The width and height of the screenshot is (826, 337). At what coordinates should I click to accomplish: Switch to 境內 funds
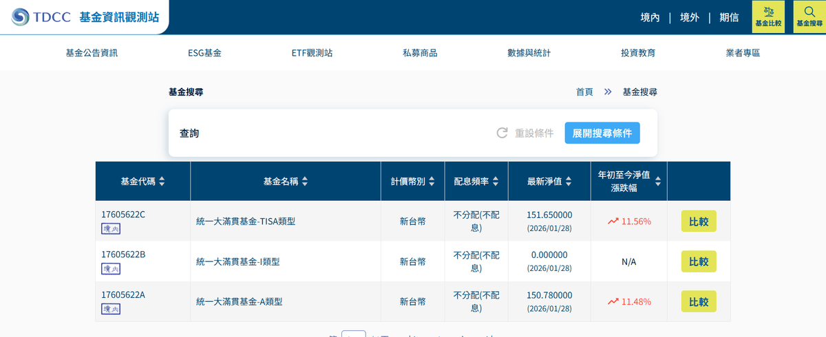point(650,17)
